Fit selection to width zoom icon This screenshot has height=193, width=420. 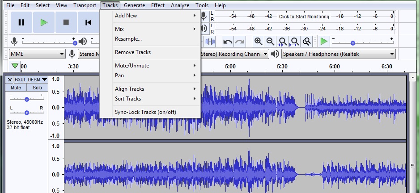282,42
